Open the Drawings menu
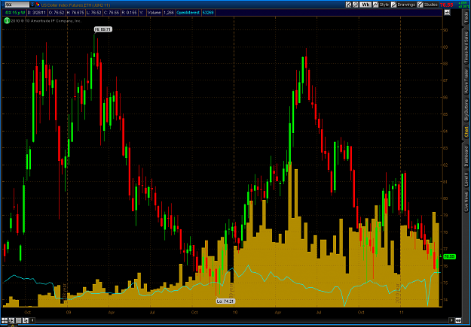Viewport: 471px width, 327px height. (x=406, y=5)
